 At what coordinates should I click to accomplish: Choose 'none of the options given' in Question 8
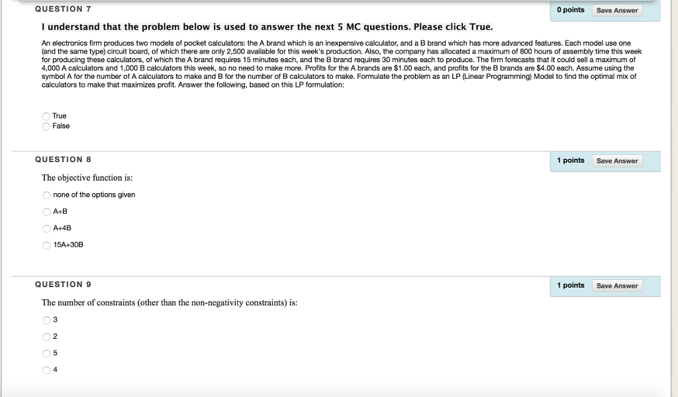point(46,195)
